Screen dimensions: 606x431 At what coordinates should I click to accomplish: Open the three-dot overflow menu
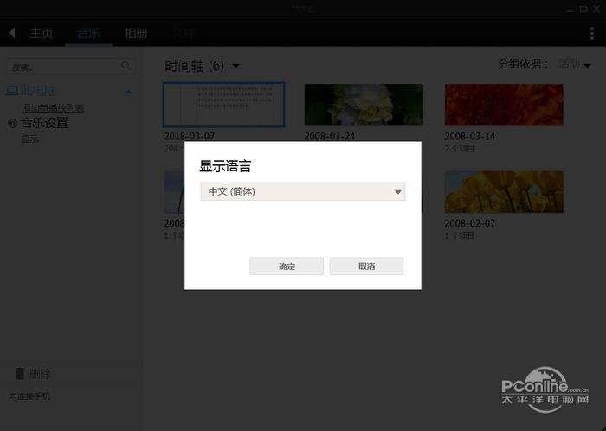[x=591, y=34]
